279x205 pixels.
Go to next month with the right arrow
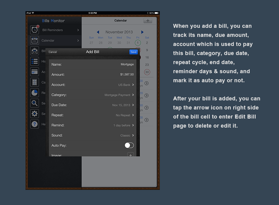(142, 32)
